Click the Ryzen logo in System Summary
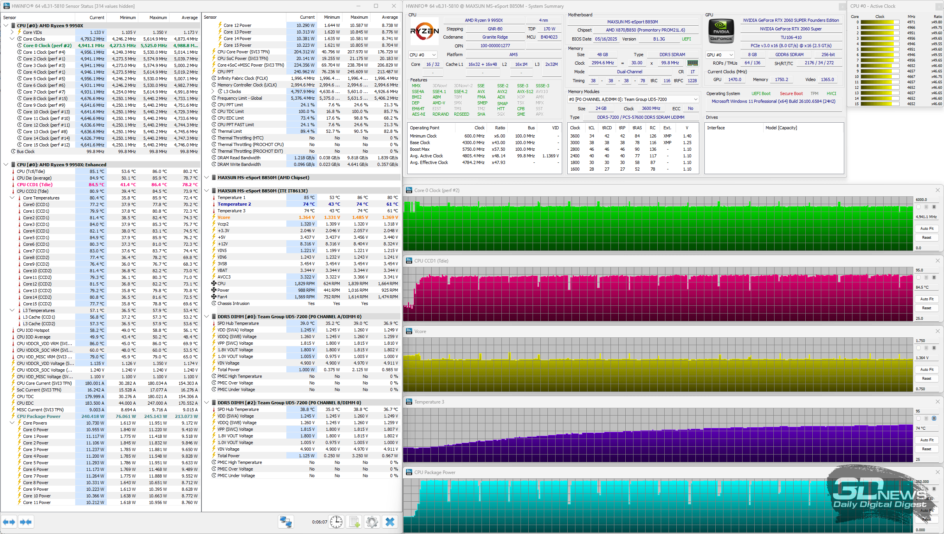 click(424, 31)
